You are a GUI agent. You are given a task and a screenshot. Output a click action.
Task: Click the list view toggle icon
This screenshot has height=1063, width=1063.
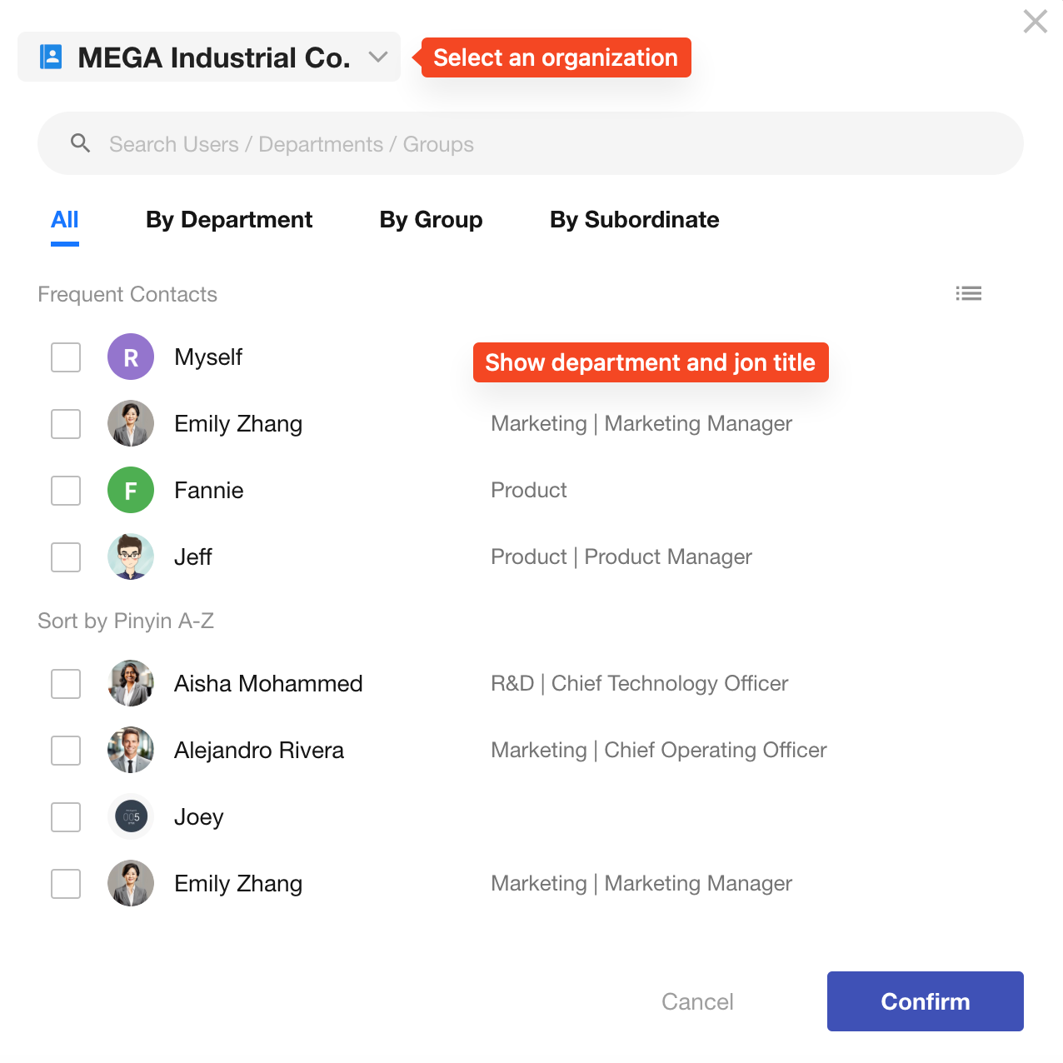pos(968,293)
